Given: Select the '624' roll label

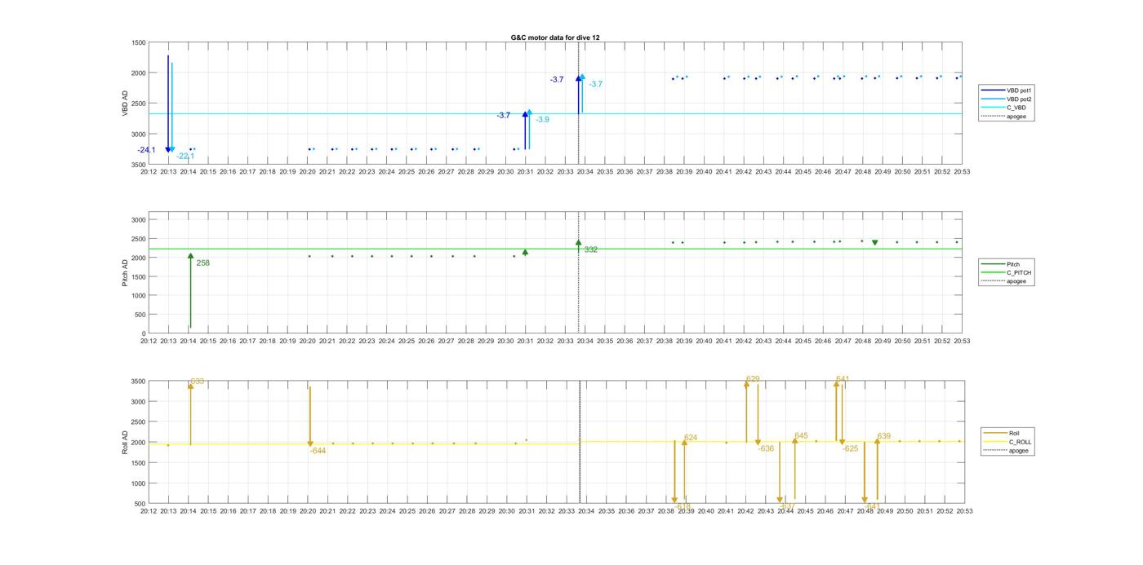Looking at the screenshot, I should tap(691, 439).
